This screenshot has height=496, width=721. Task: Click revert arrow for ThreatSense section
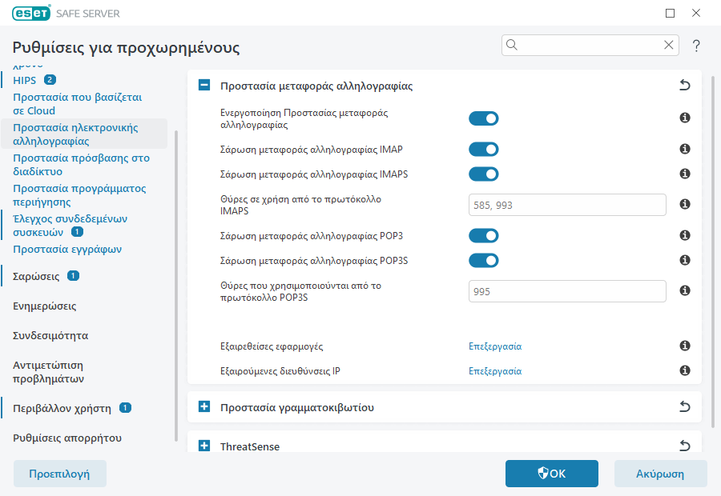point(685,446)
